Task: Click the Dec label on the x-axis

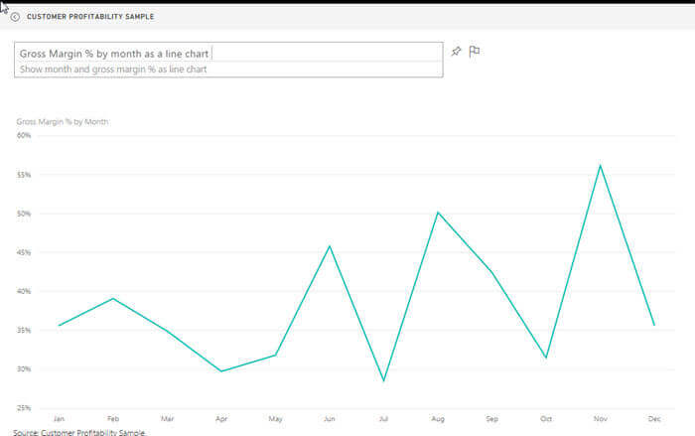Action: [x=654, y=419]
